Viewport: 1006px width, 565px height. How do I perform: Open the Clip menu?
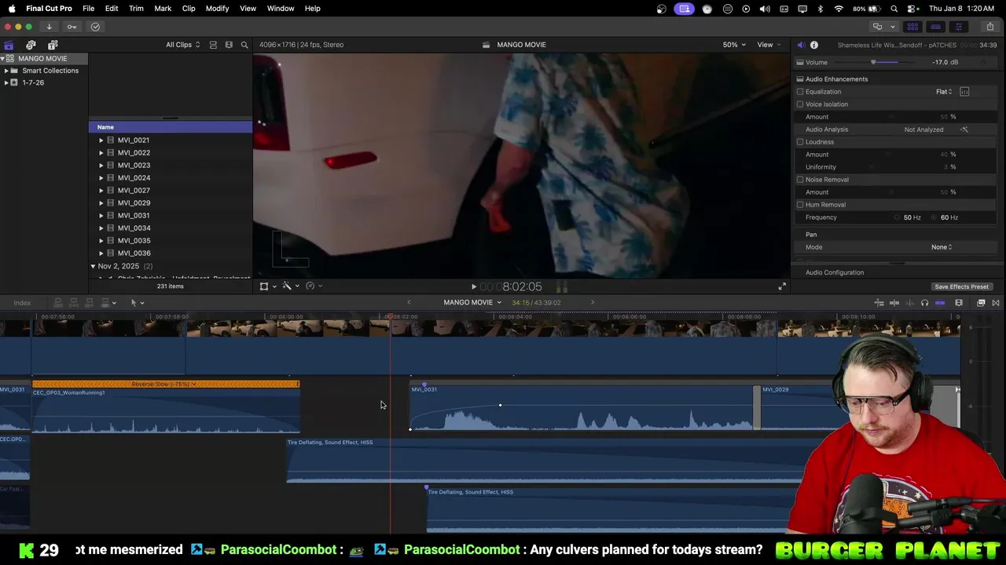pyautogui.click(x=189, y=9)
